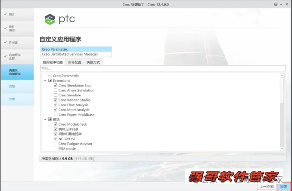Toggle the 间隙和漏电距离 checkbox
292x191 pixels.
tap(56, 134)
